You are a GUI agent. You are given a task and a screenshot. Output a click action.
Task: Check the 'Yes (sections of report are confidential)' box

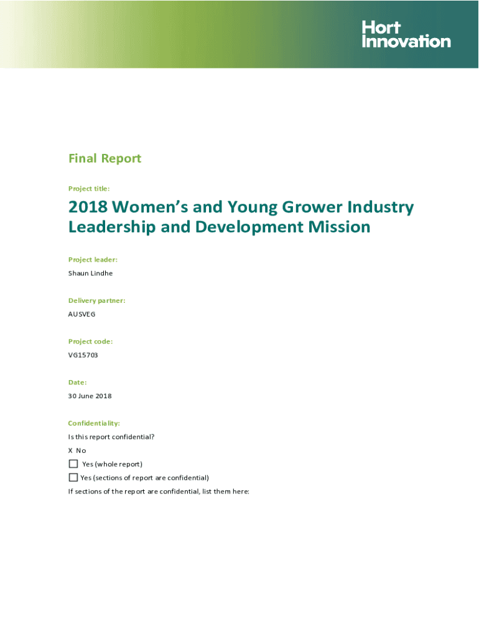coord(73,477)
